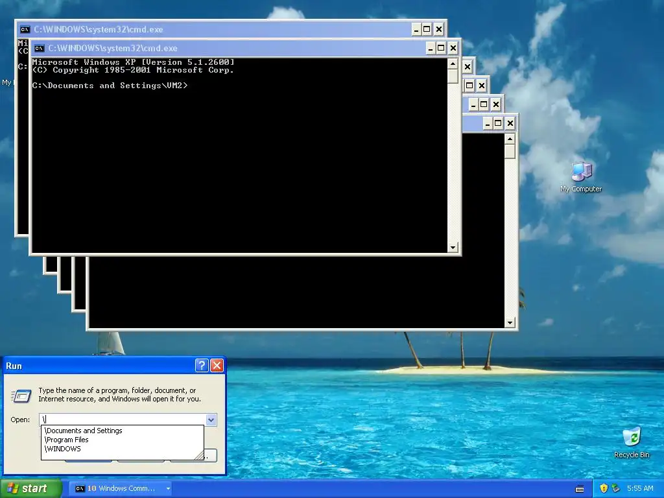Viewport: 664px width, 498px height.
Task: Click the Copyright 1985-2001 Microsoft Corp. line
Action: (x=133, y=70)
